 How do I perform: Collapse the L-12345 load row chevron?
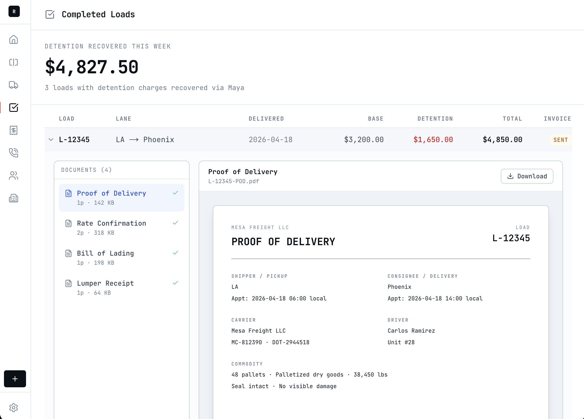[x=51, y=140]
